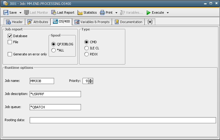
Task: Expand the Print dropdown arrow
Action: (116, 13)
